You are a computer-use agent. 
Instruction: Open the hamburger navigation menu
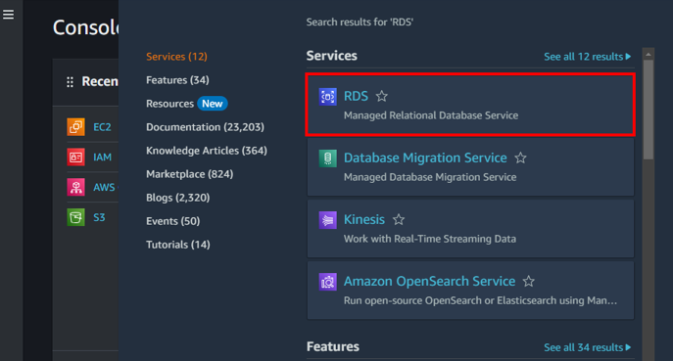coord(8,15)
